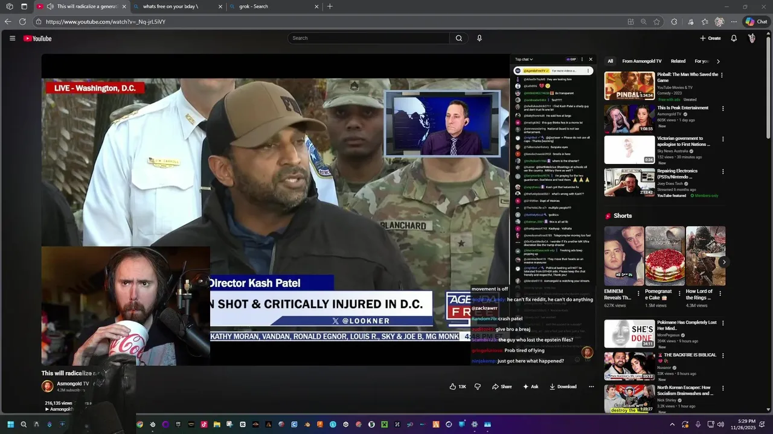Viewport: 773px width, 434px height.
Task: Click the Share button
Action: 502,386
